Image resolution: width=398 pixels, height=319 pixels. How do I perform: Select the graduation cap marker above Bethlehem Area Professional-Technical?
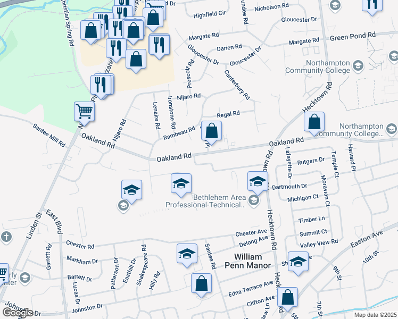(x=181, y=186)
